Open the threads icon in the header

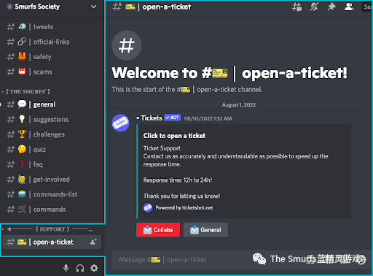[x=297, y=7]
